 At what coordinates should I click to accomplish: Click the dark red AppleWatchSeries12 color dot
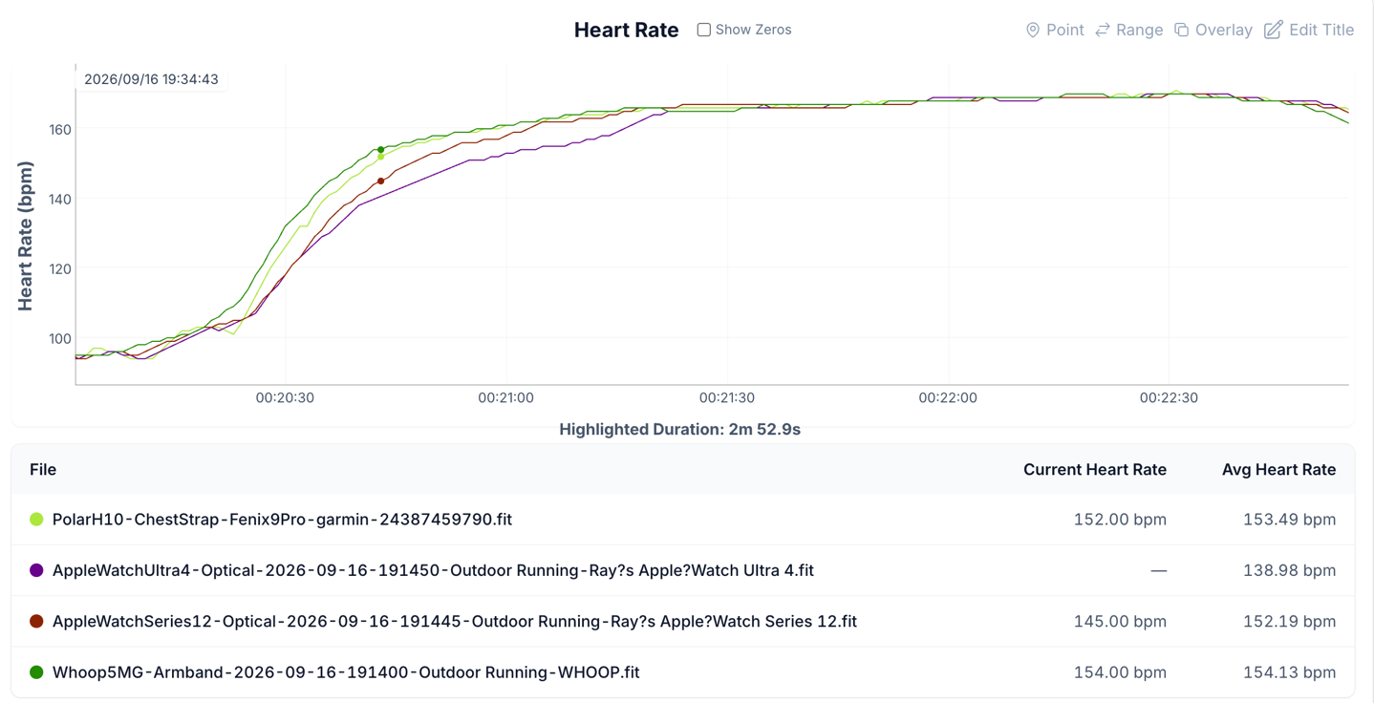[x=36, y=621]
